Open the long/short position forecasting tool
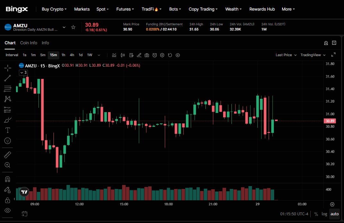Image resolution: width=344 pixels, height=223 pixels. pos(8,109)
